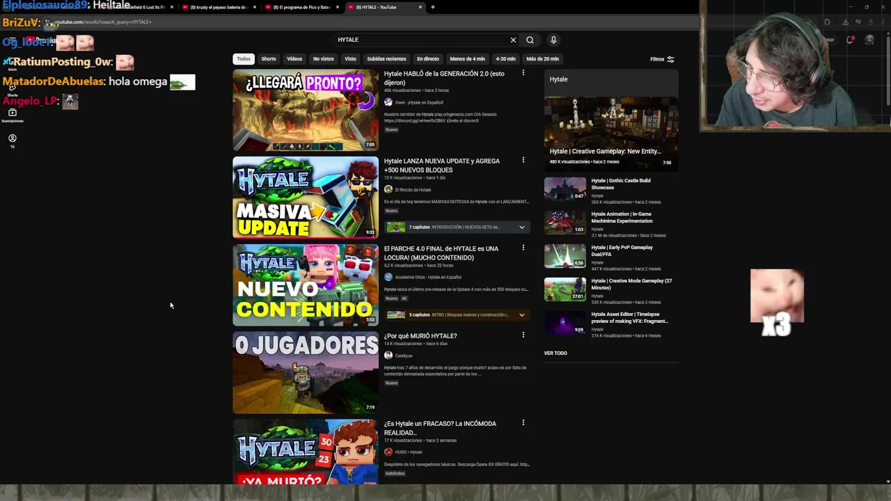Open browser extensions puzzle icon
The height and width of the screenshot is (501, 891).
(827, 22)
